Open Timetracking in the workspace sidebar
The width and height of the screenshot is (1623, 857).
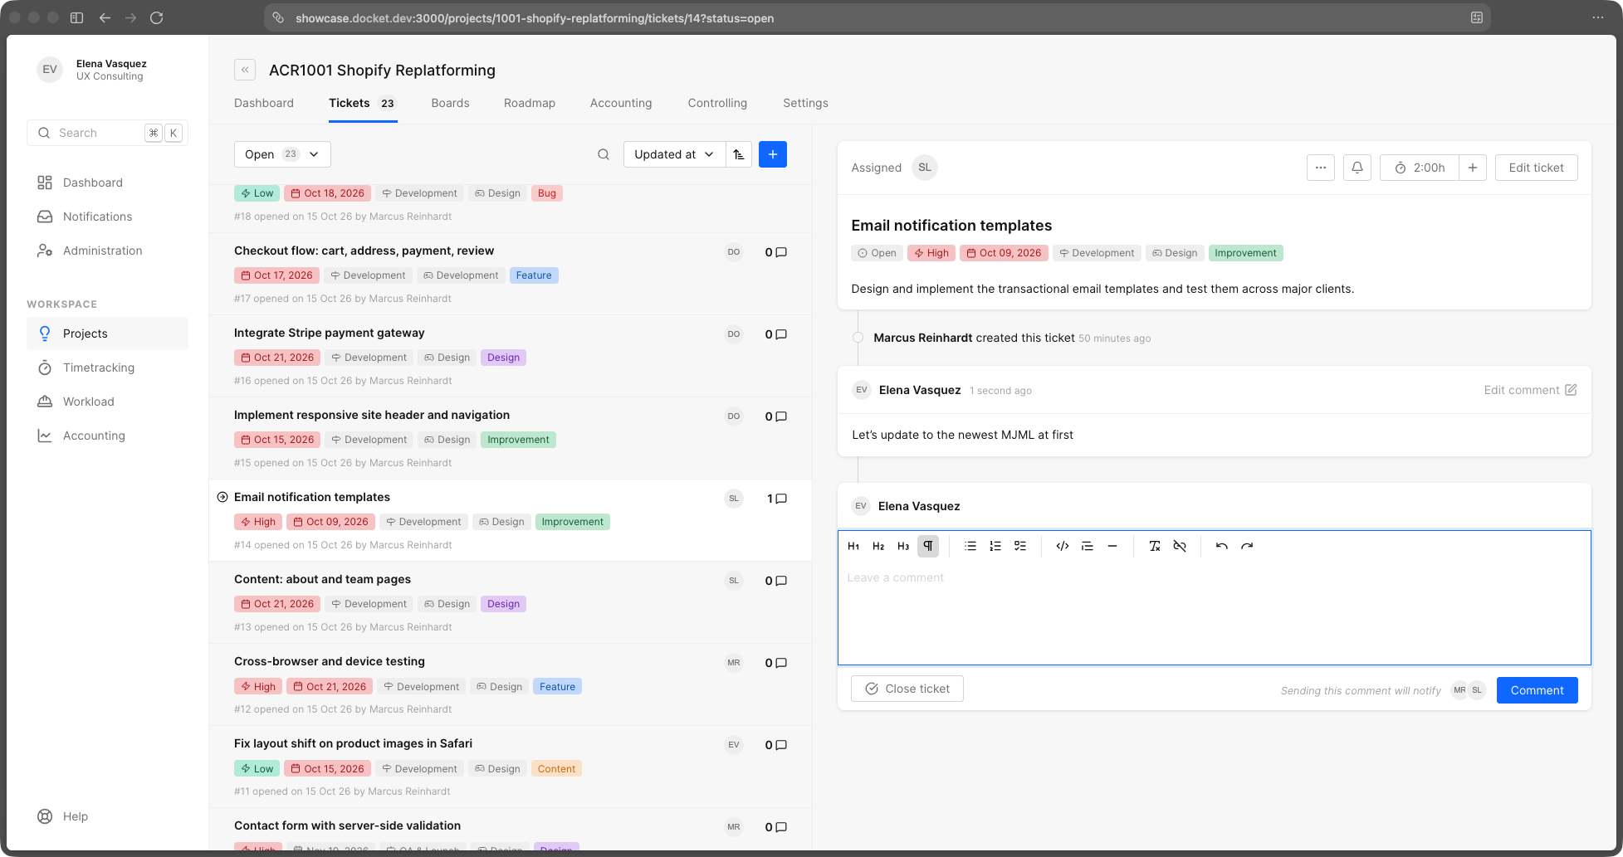107,368
